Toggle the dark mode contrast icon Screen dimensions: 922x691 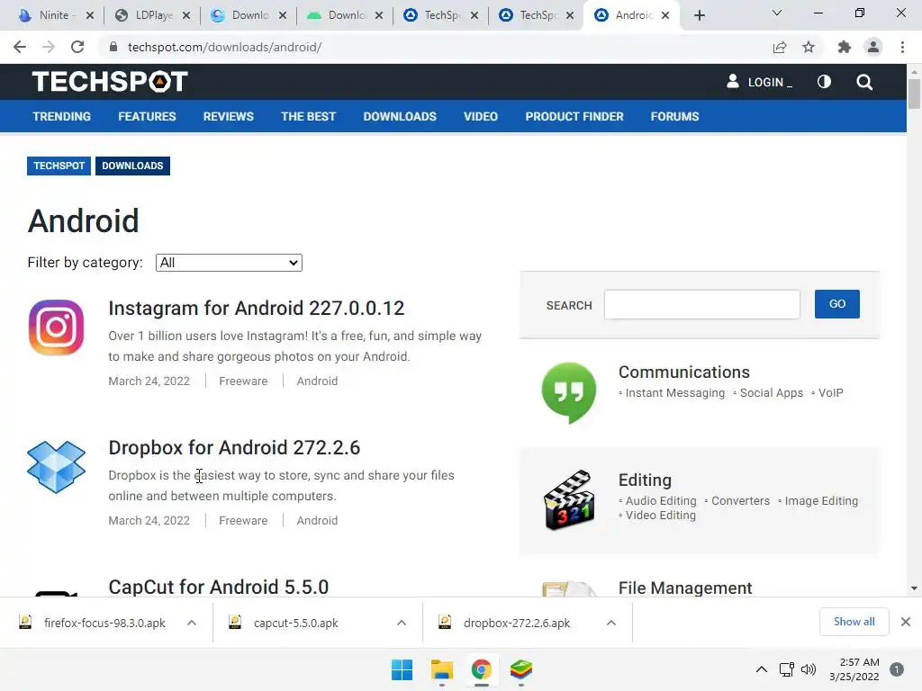pos(824,82)
